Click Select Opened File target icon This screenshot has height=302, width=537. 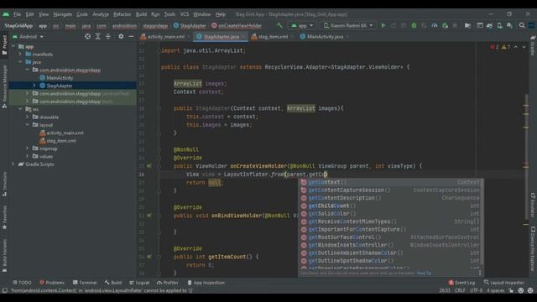point(87,36)
